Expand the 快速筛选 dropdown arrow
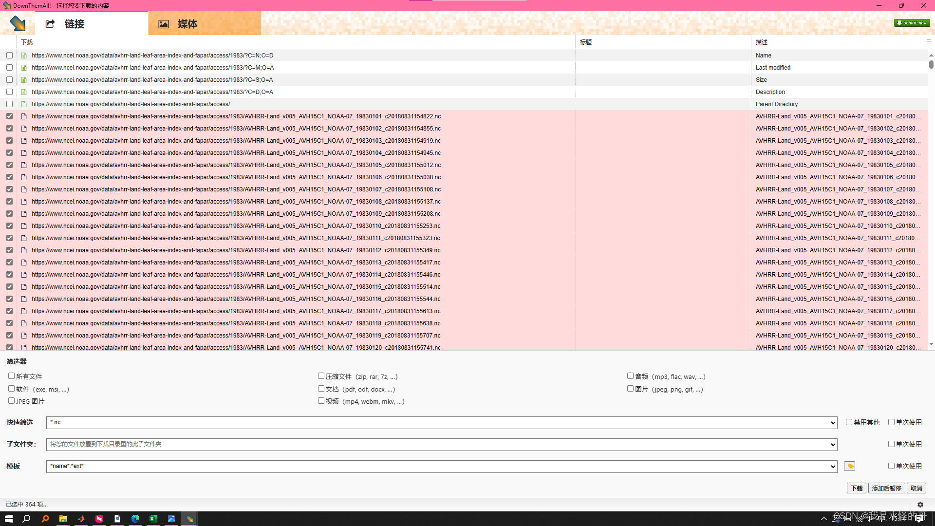Viewport: 935px width, 526px height. 833,423
